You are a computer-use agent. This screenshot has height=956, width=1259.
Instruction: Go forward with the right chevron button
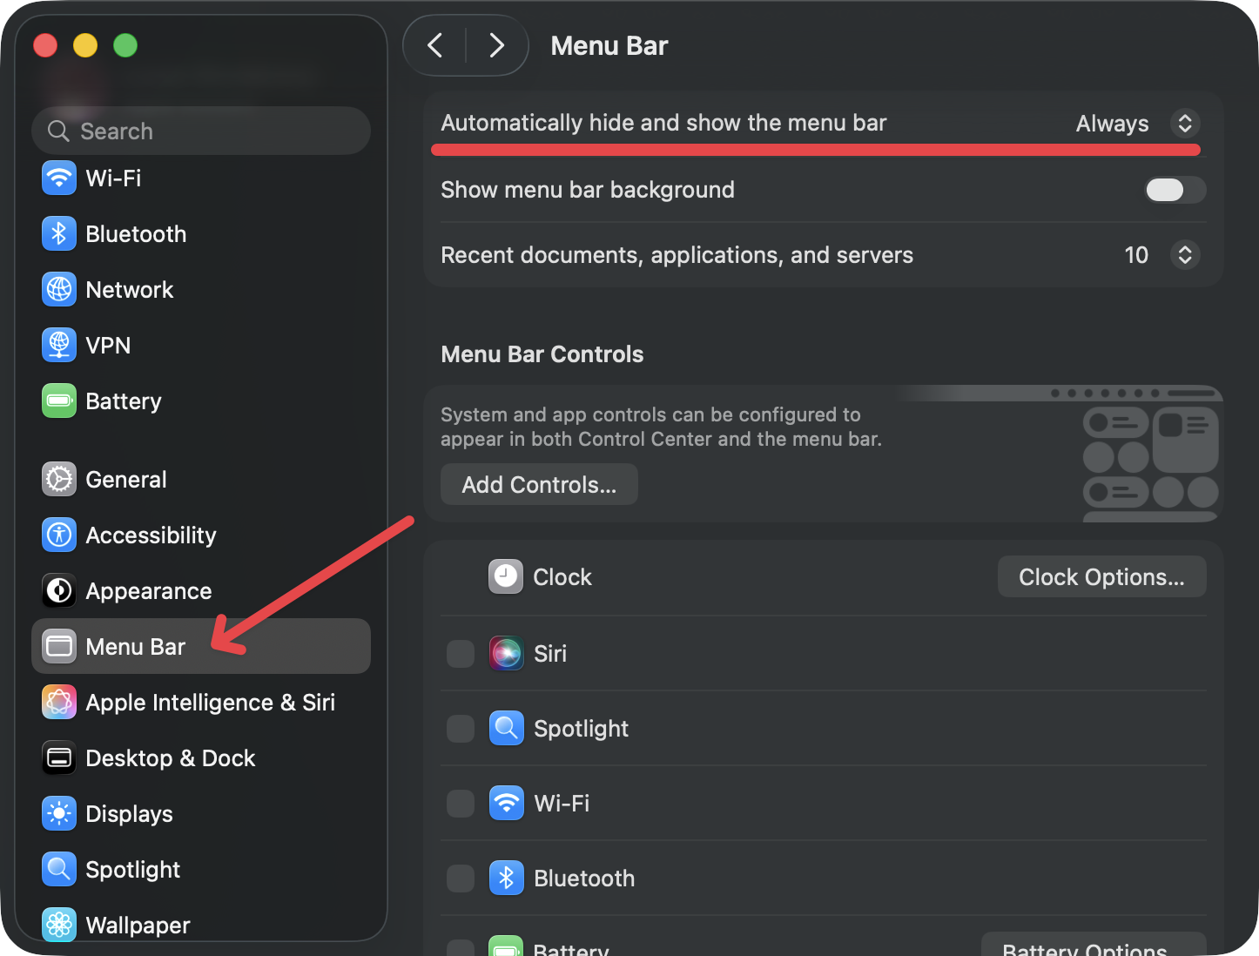point(496,45)
